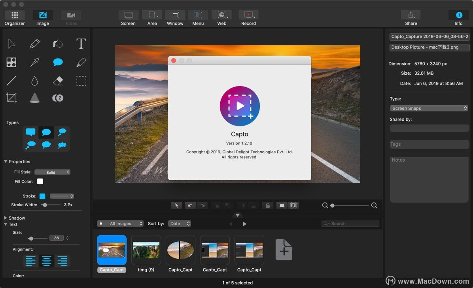473x288 pixels.
Task: Click the Marquee selection tool
Action: (81, 81)
